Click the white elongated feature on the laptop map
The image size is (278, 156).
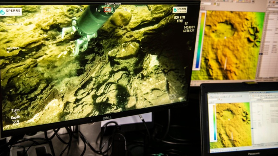[x=232, y=136]
